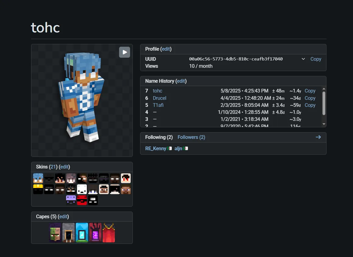
Task: Select the cyan diamond cape
Action: [82, 233]
